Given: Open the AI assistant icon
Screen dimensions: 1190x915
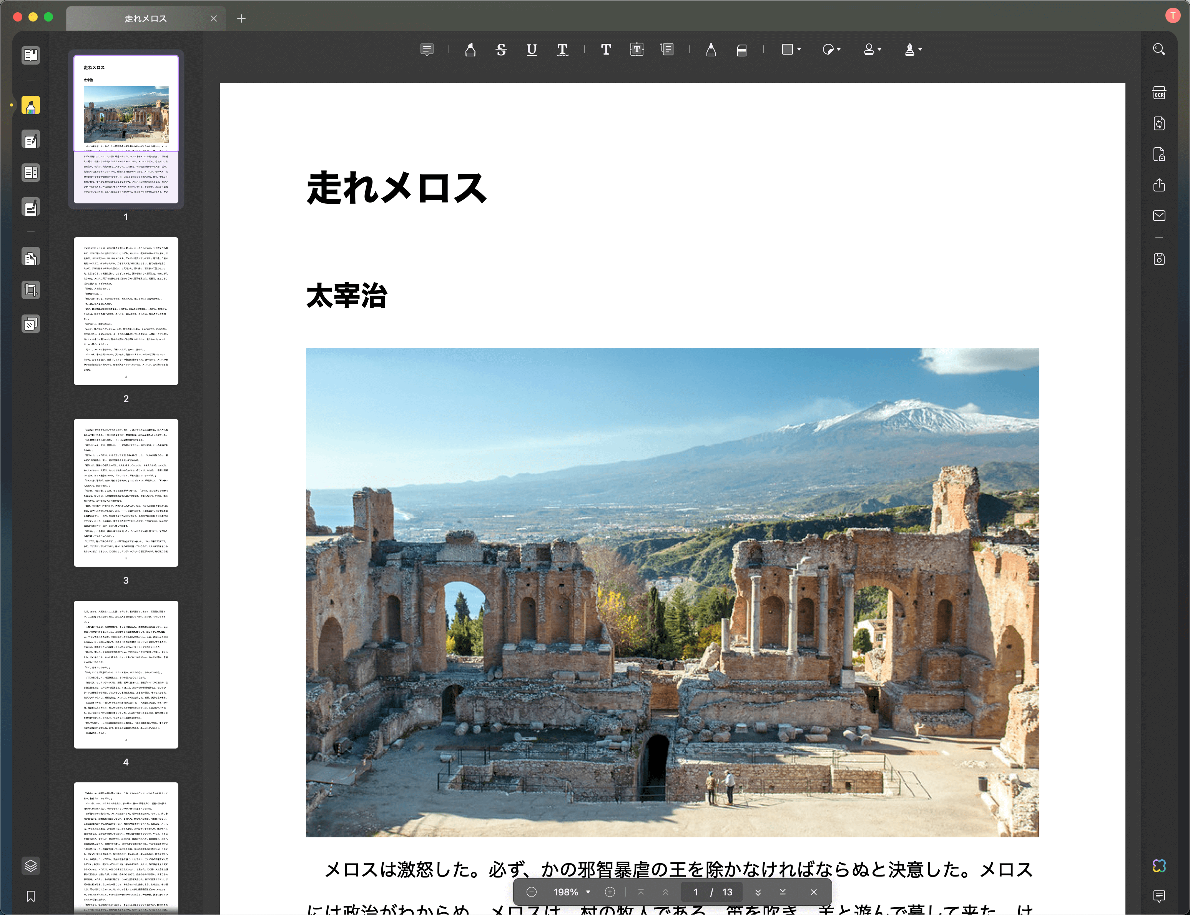Looking at the screenshot, I should (1159, 865).
